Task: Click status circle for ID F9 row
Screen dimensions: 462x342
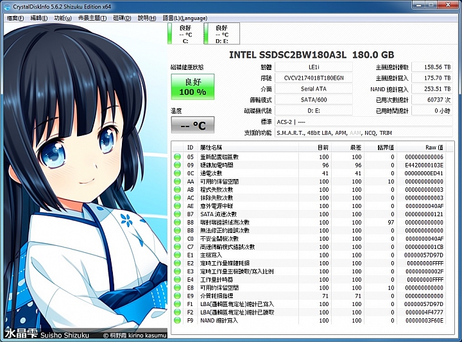Action: pos(177,320)
